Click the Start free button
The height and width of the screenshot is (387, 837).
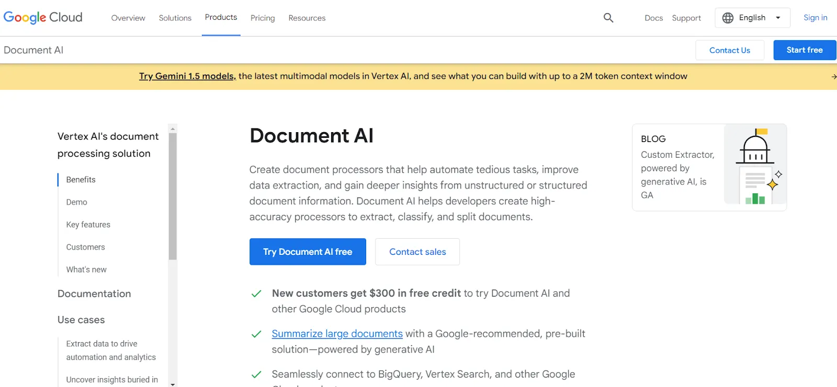[x=805, y=50]
